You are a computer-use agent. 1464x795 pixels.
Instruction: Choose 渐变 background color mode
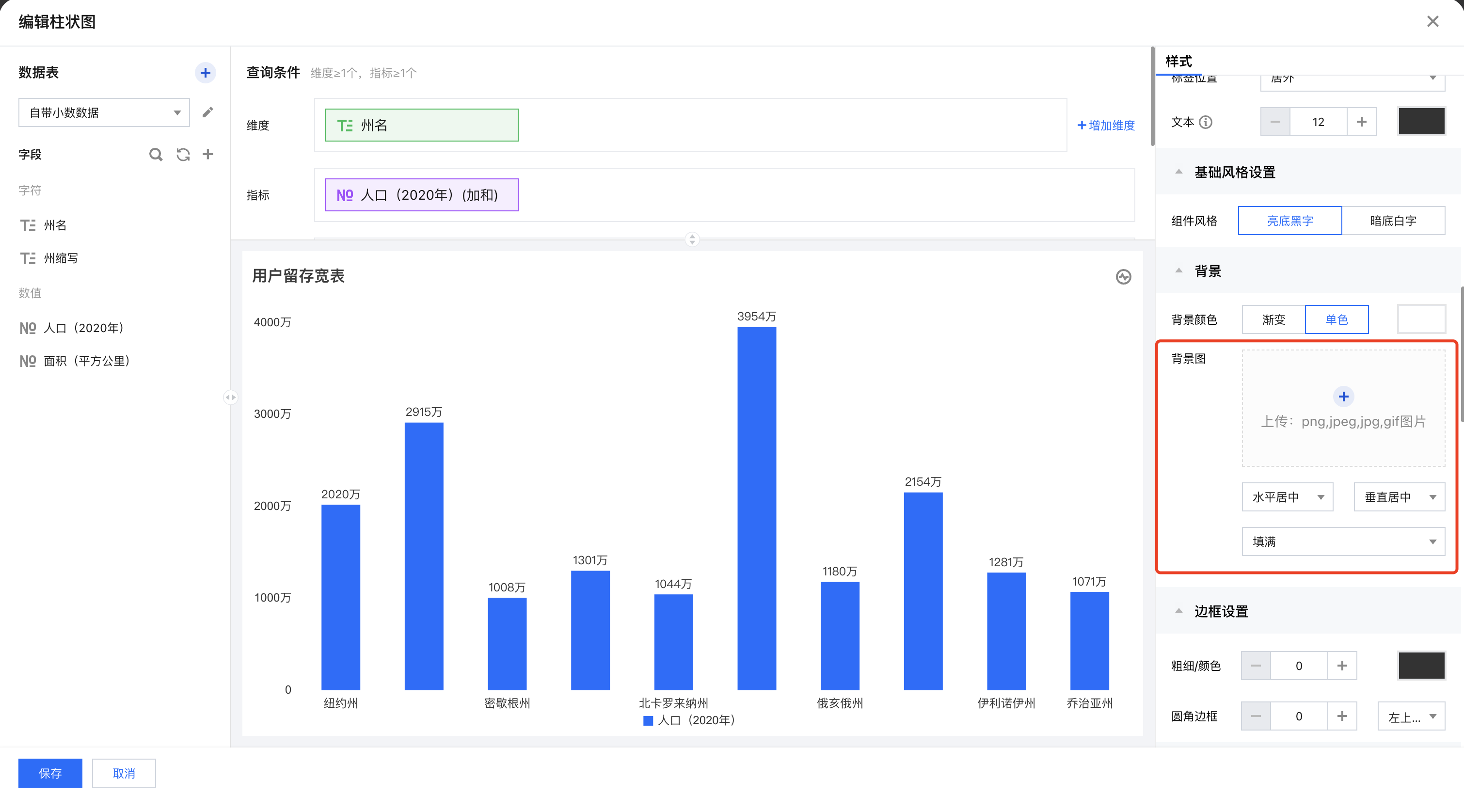[1273, 319]
